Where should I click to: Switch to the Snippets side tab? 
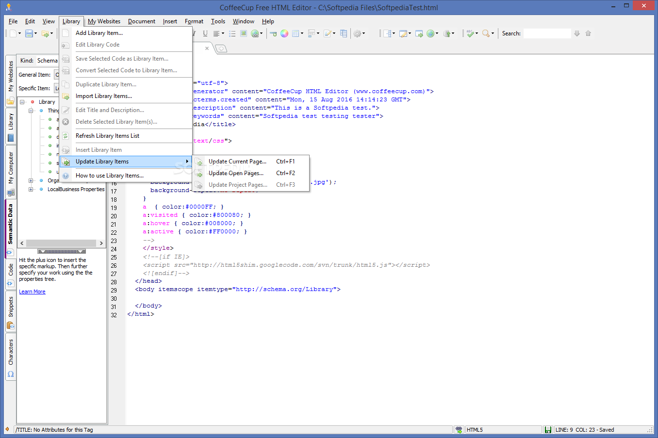pyautogui.click(x=11, y=312)
